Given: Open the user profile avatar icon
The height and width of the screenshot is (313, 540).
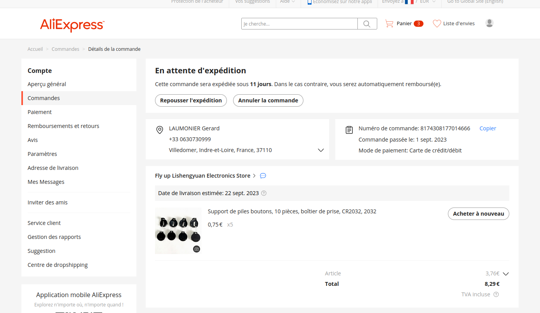Looking at the screenshot, I should [x=489, y=23].
